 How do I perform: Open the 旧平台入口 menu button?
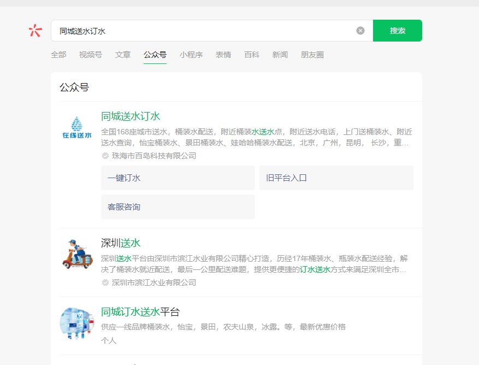point(336,178)
